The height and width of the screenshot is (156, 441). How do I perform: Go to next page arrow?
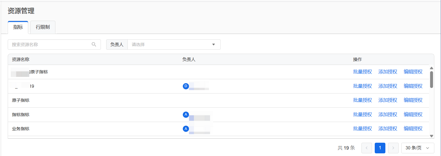click(393, 148)
